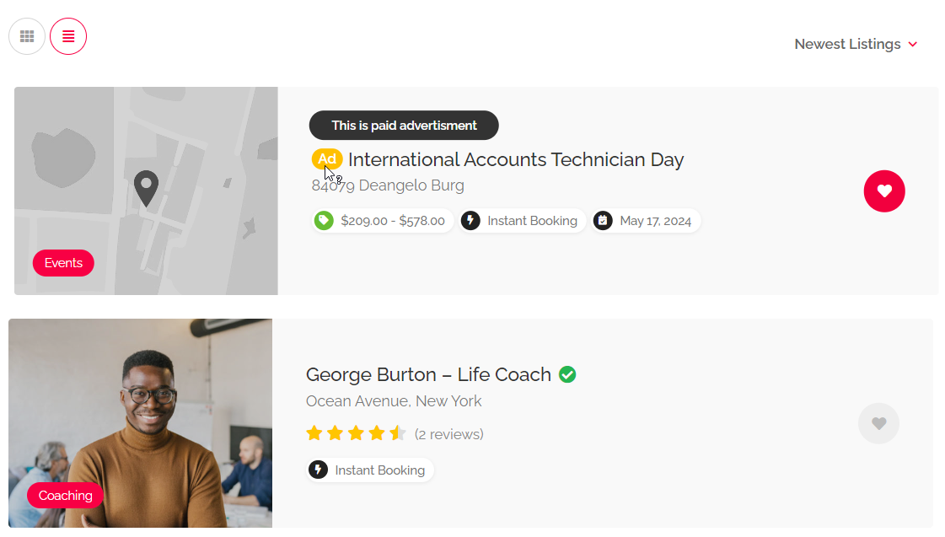The height and width of the screenshot is (537, 945).
Task: Click the red chevron beside Newest Listings
Action: (x=912, y=45)
